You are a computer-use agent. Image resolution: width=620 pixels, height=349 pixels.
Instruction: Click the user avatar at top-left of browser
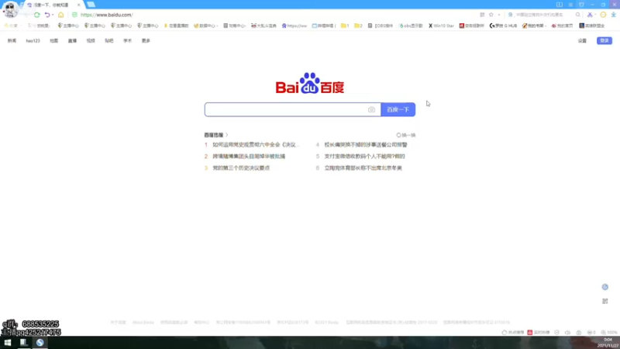(10, 9)
